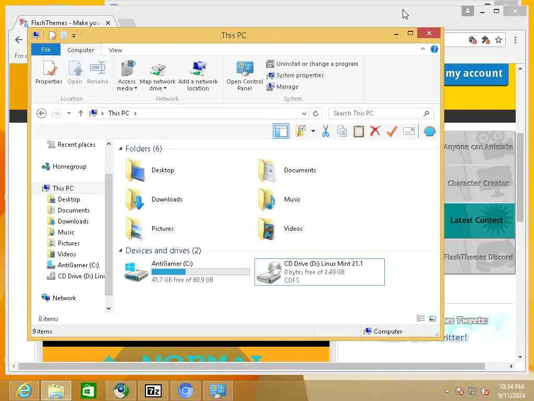Viewport: 534px width, 401px height.
Task: Click Add a network location icon
Action: (198, 76)
